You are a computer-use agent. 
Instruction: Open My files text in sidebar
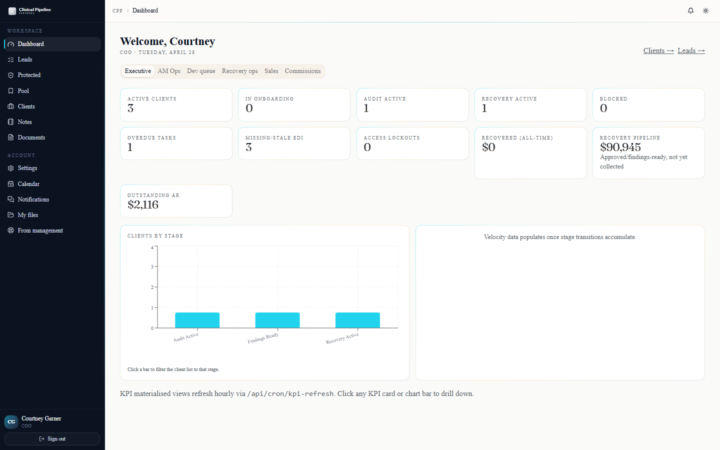coord(28,215)
